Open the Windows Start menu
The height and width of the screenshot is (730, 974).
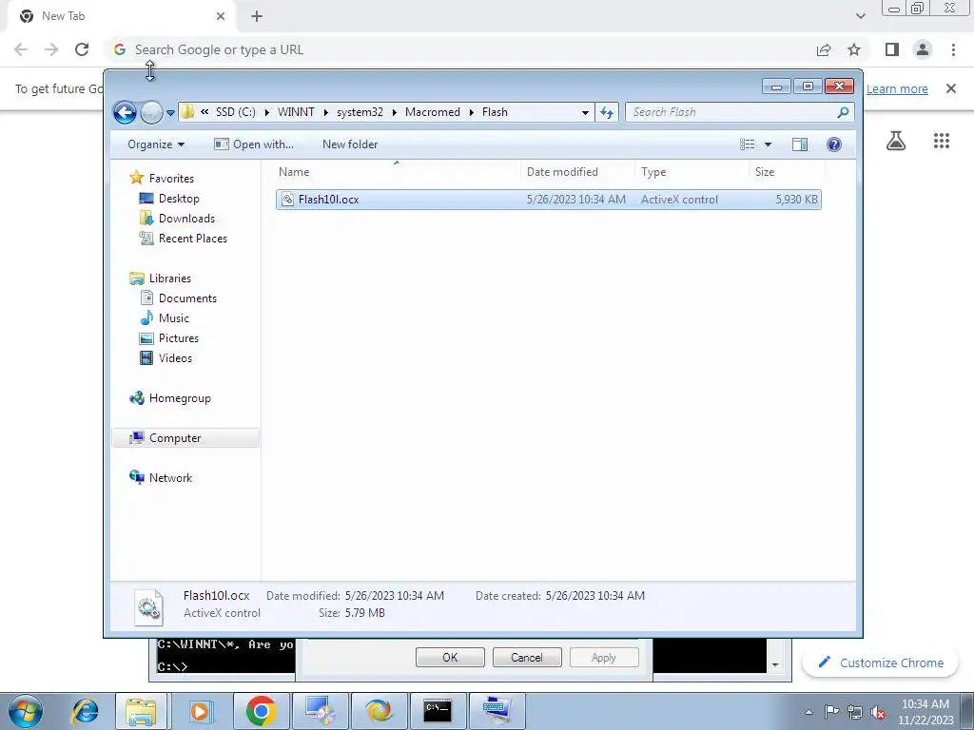pyautogui.click(x=26, y=711)
